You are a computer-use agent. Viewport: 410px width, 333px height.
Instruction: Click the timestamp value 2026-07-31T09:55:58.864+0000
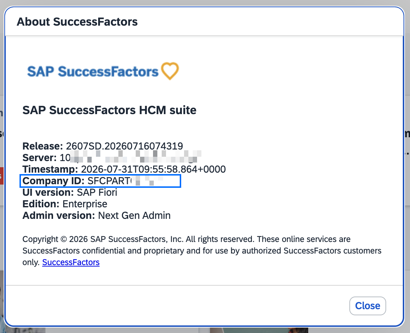[153, 169]
